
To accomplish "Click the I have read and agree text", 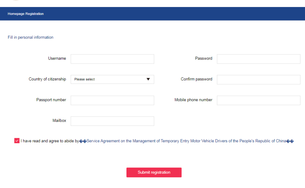I will click(50, 141).
